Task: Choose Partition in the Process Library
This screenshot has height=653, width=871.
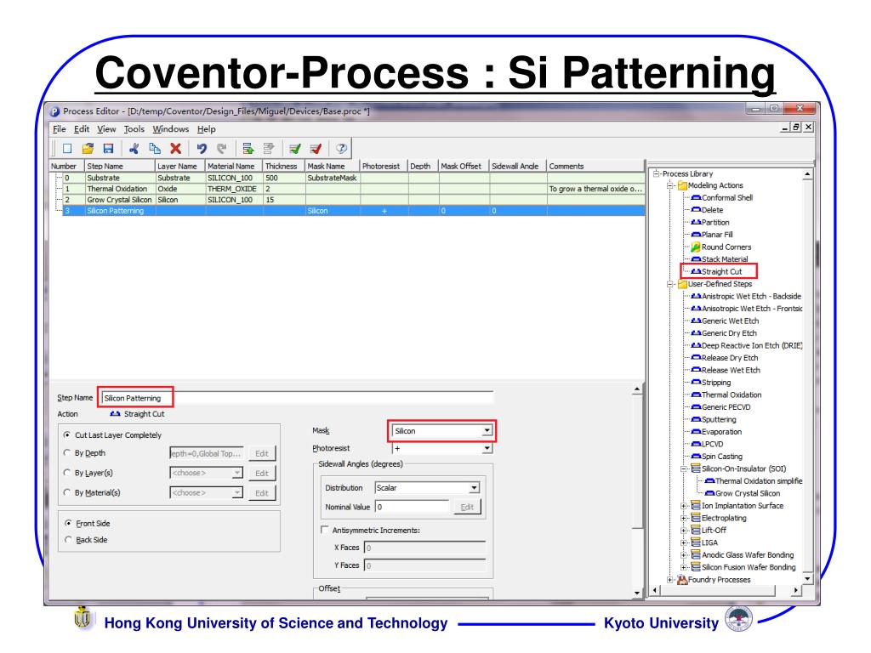Action: [715, 222]
